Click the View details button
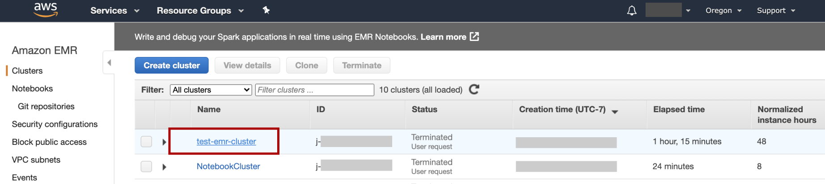The image size is (825, 184). (x=247, y=65)
